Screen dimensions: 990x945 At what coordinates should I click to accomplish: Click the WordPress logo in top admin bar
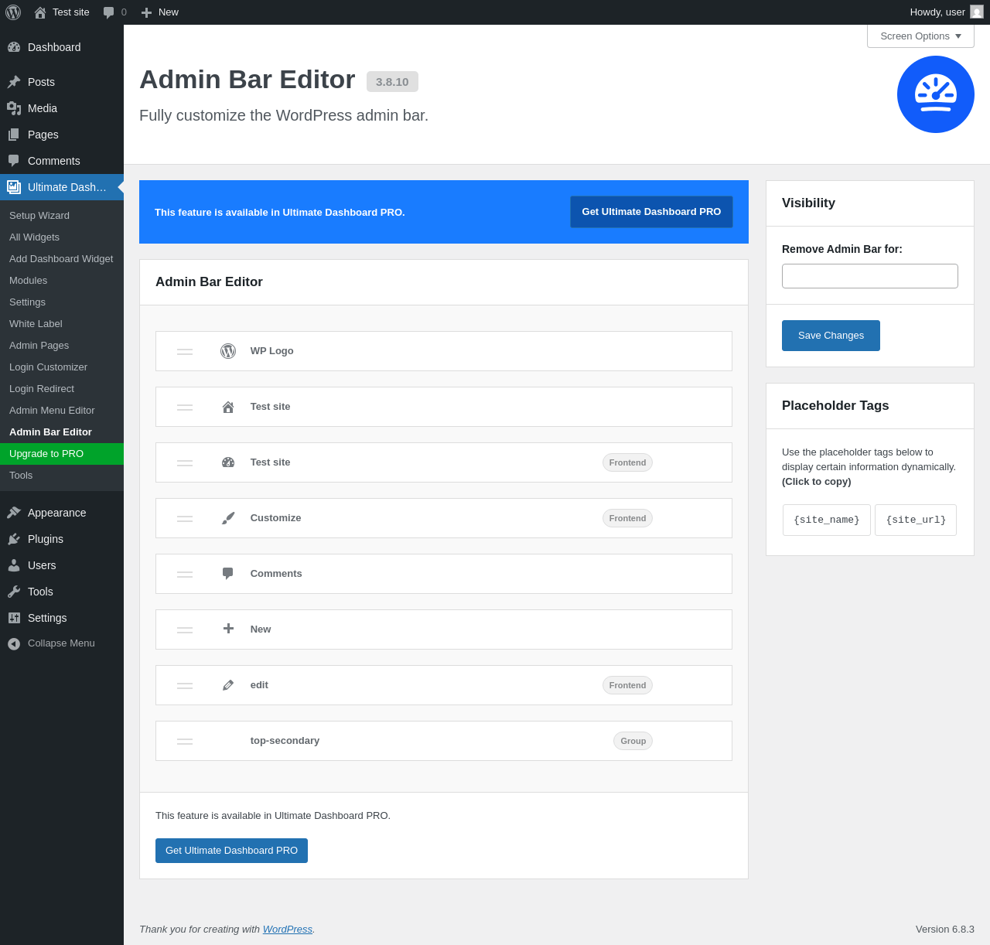click(x=13, y=12)
